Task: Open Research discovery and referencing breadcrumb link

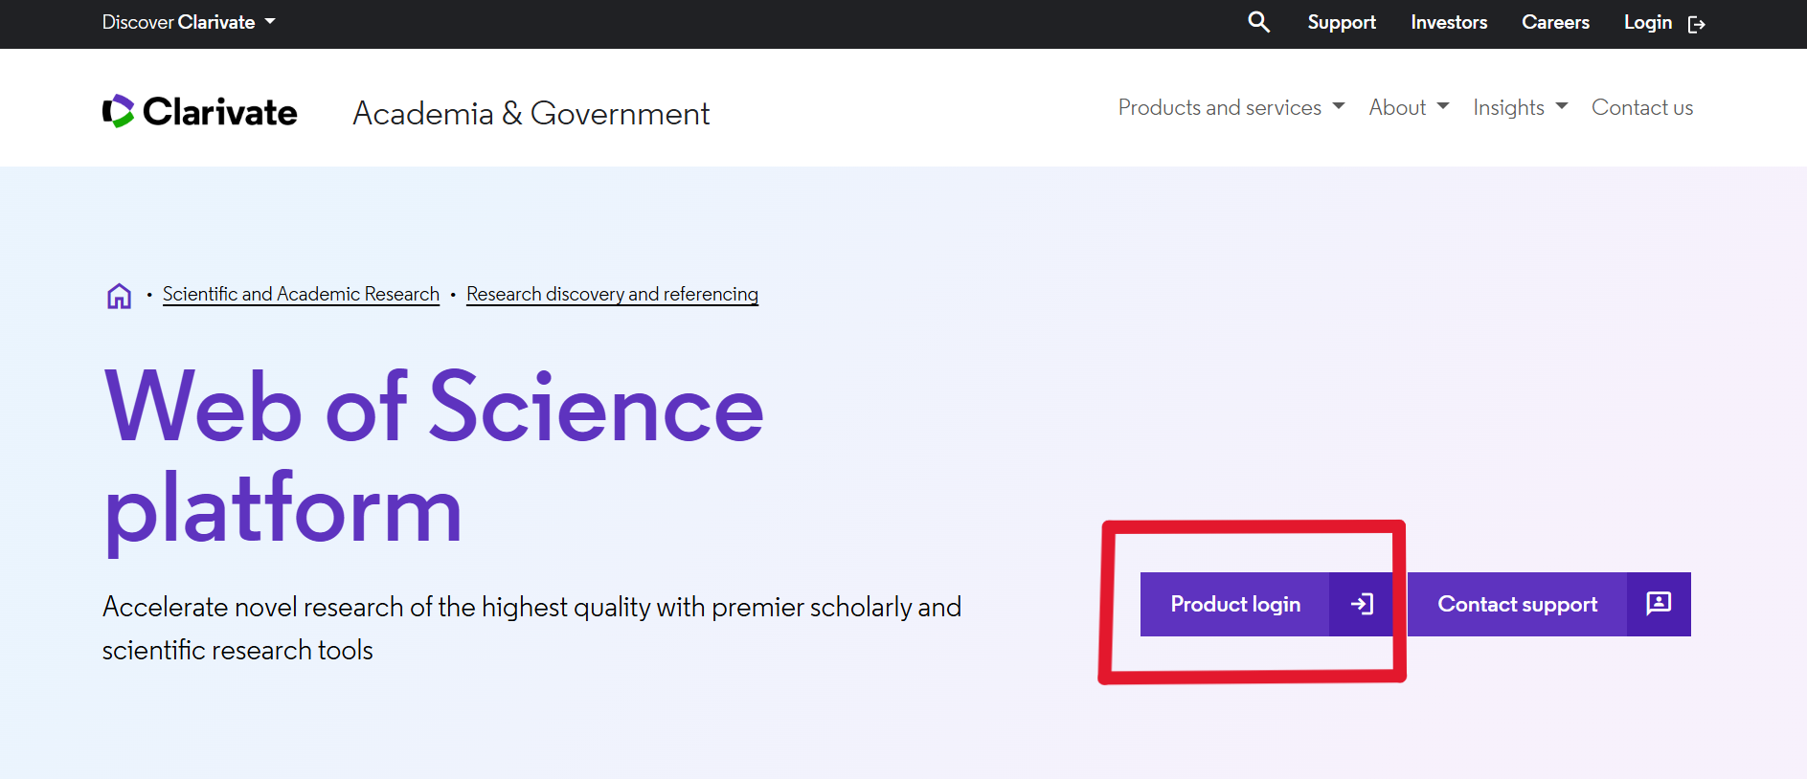Action: 612,294
